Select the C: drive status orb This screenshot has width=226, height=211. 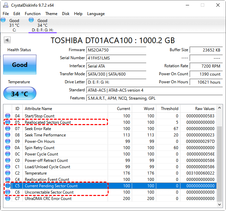pyautogui.click(x=3, y=20)
